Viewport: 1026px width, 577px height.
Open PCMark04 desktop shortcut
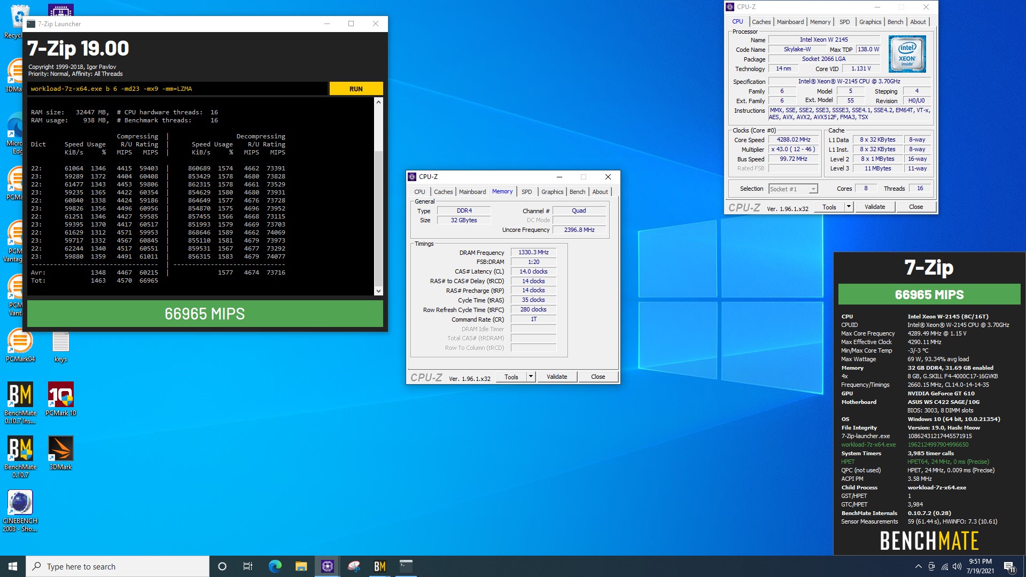click(20, 346)
